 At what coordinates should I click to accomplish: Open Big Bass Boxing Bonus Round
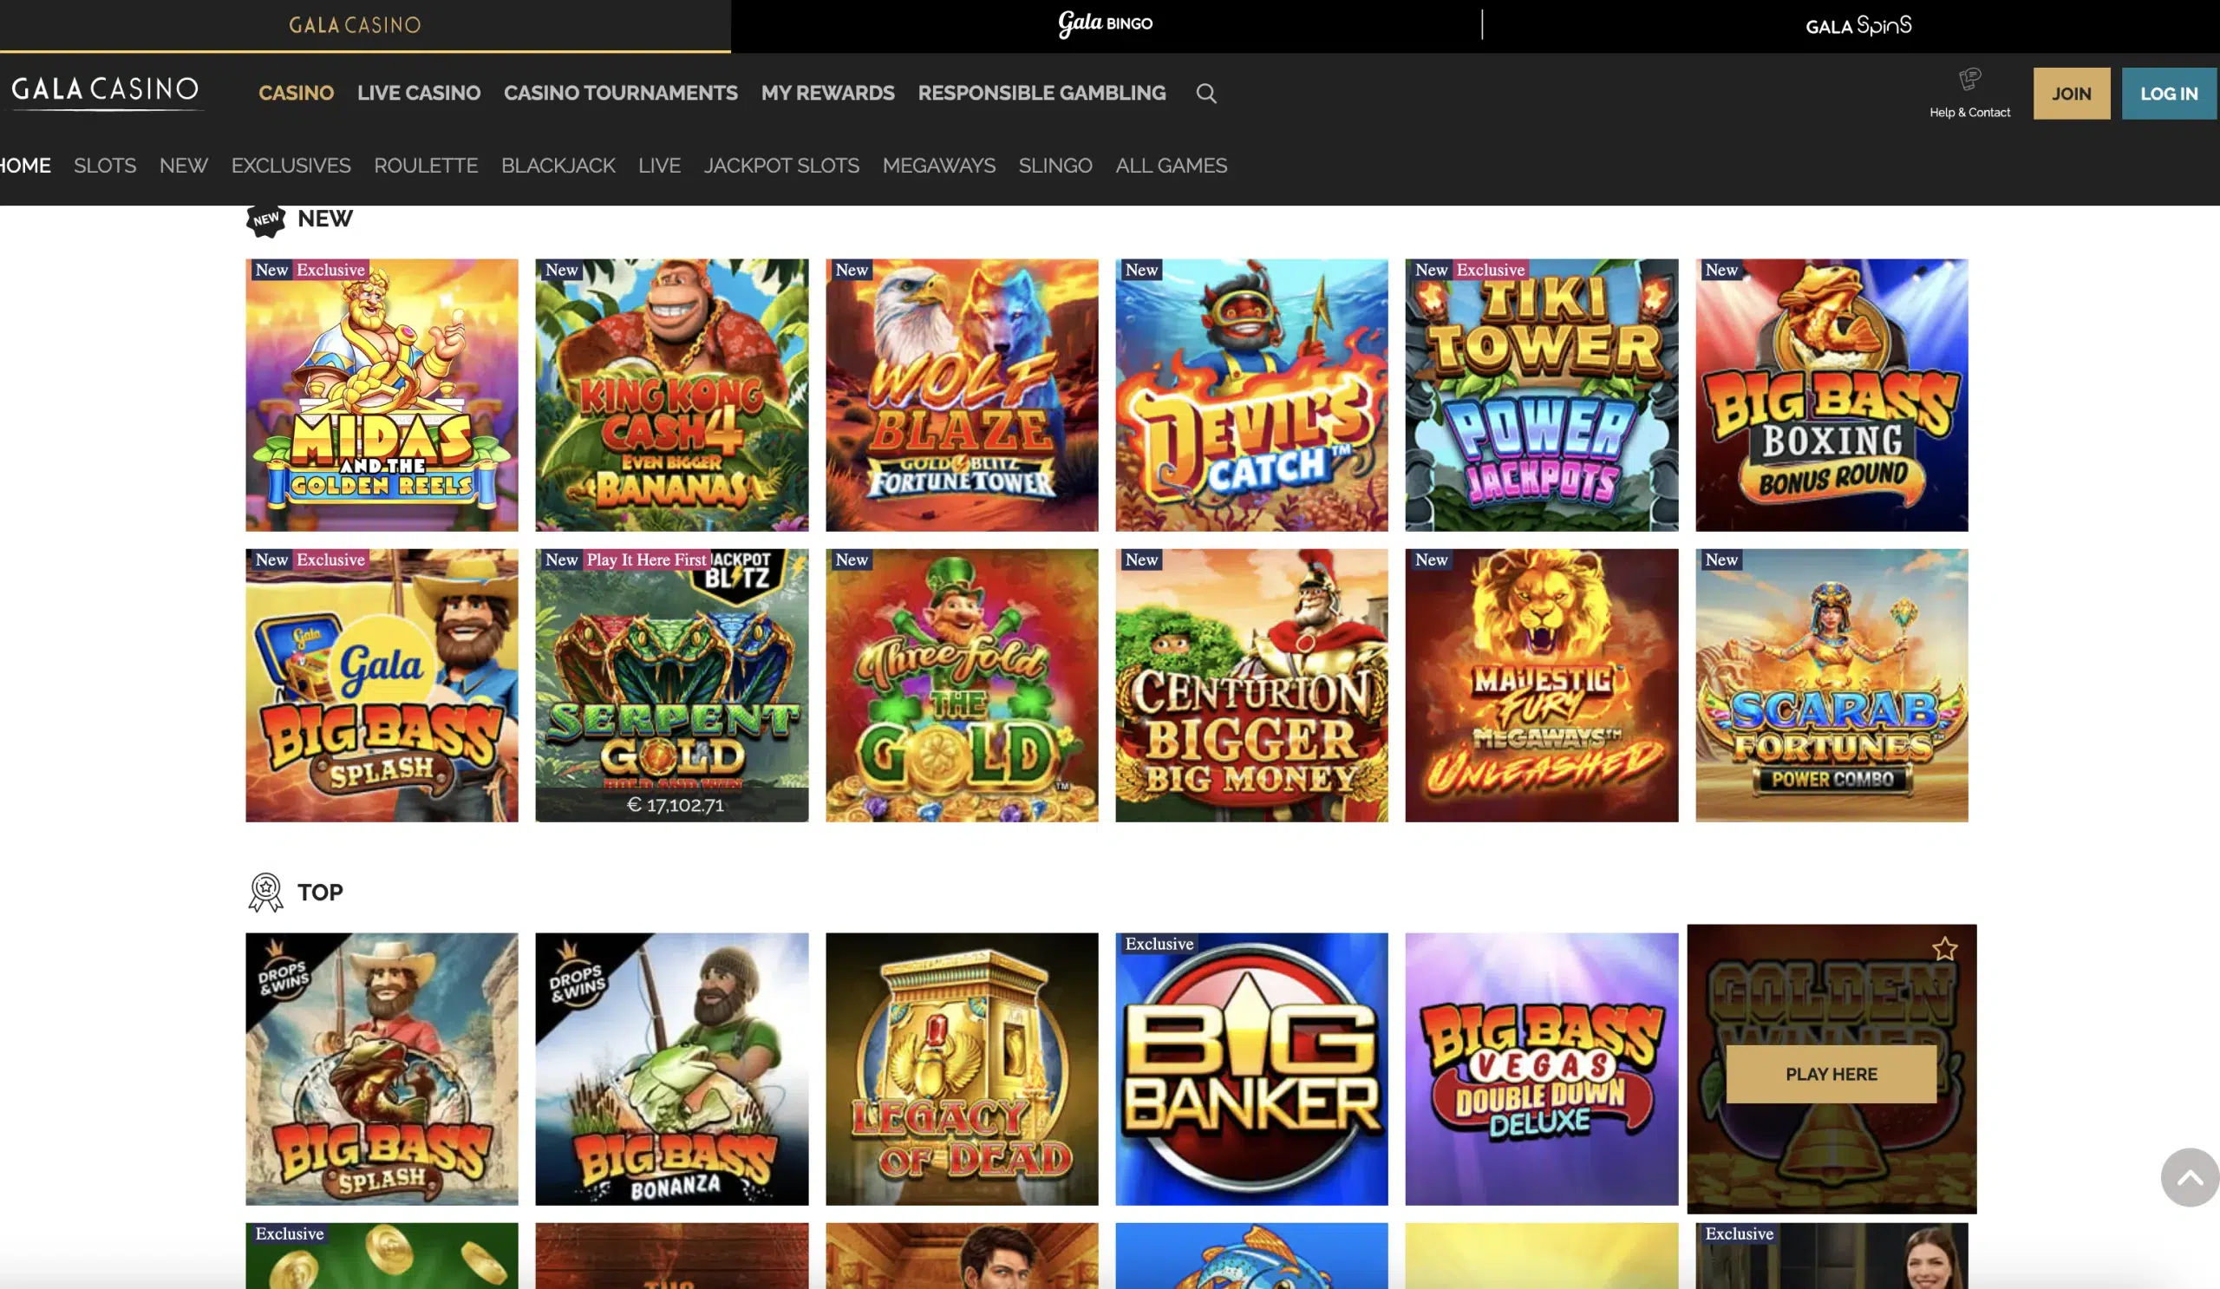click(x=1831, y=395)
